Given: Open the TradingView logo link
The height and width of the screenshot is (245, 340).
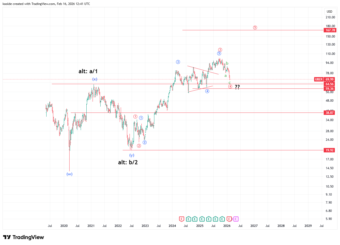Looking at the screenshot, I should 24,237.
